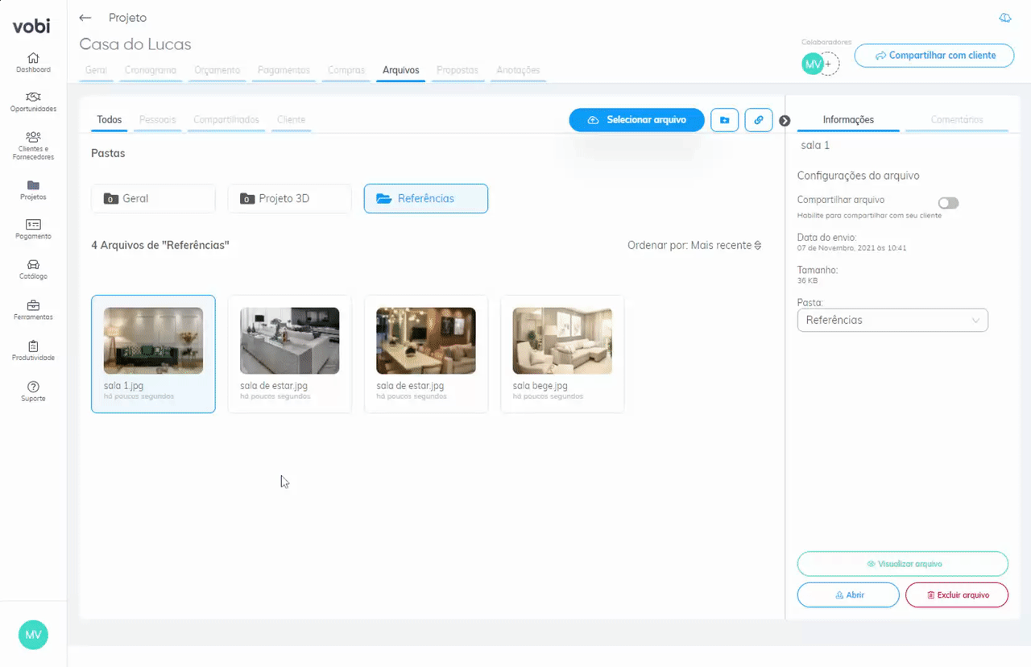Go to Oportunidades in the sidebar
This screenshot has height=667, width=1031.
[33, 101]
